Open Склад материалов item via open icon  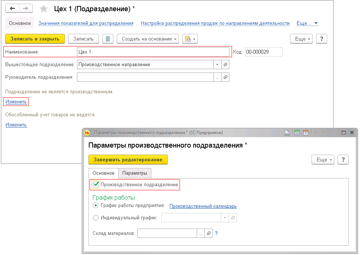click(x=209, y=233)
